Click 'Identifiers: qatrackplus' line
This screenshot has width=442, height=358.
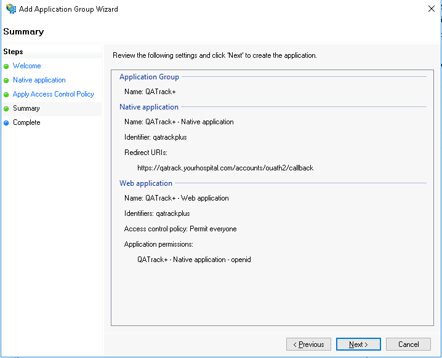tap(157, 213)
